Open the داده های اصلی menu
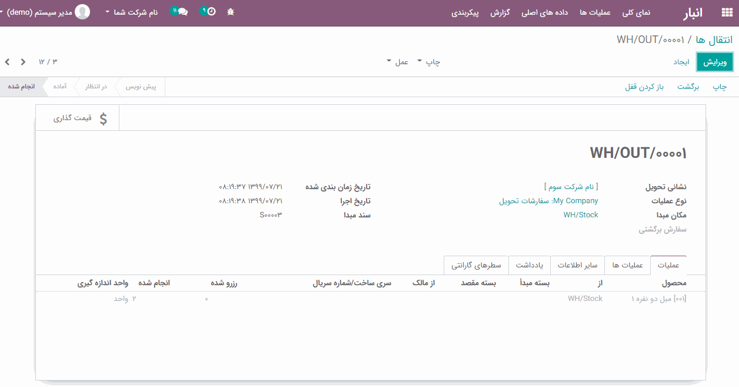Viewport: 739px width, 387px height. click(545, 12)
